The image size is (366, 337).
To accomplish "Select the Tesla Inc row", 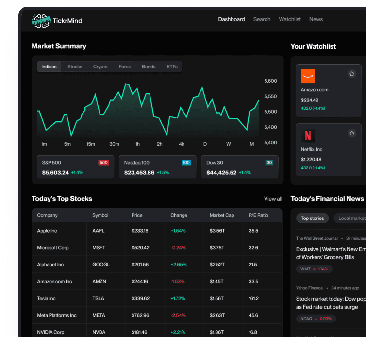I will [157, 298].
